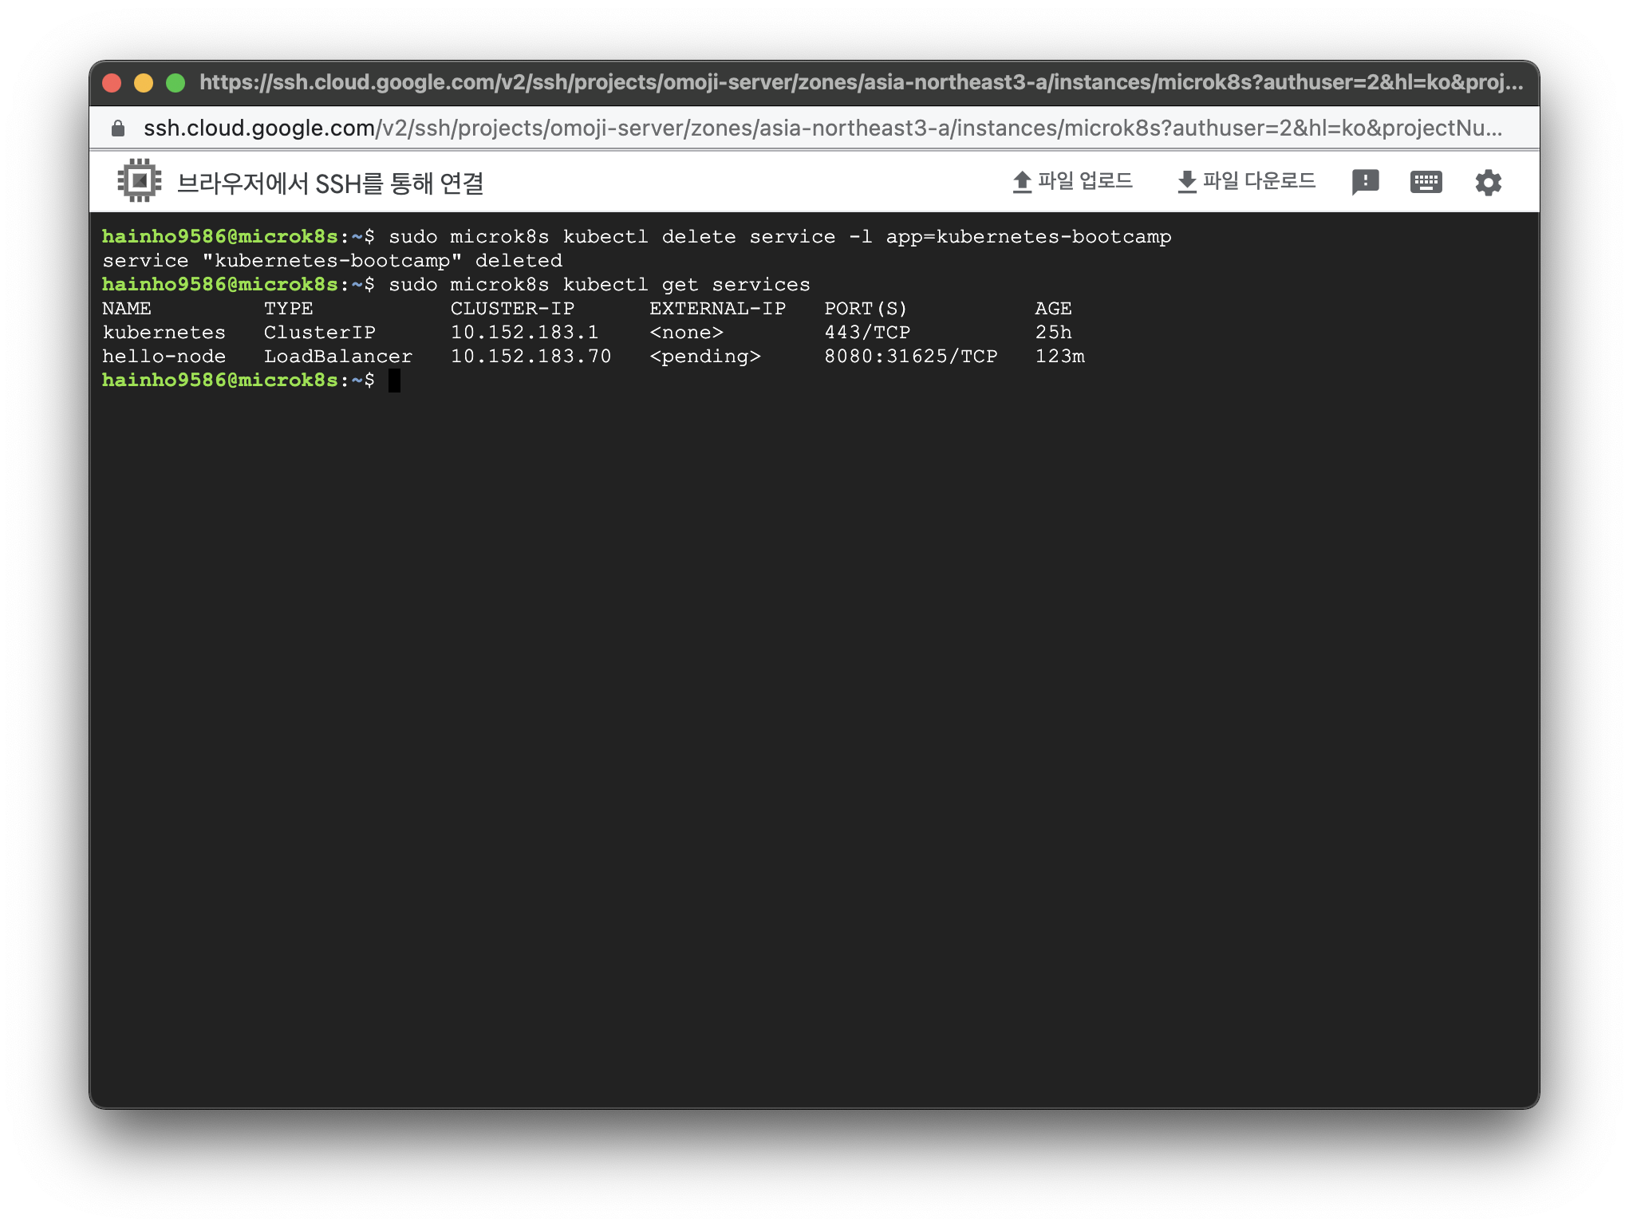Click the hello-node service name
The width and height of the screenshot is (1629, 1227).
[164, 357]
